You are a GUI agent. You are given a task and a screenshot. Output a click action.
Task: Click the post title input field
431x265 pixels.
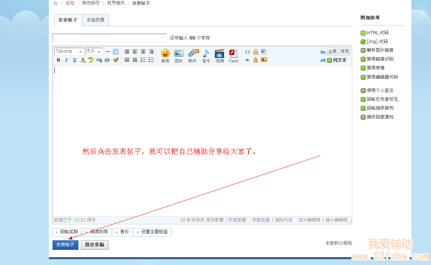point(110,38)
